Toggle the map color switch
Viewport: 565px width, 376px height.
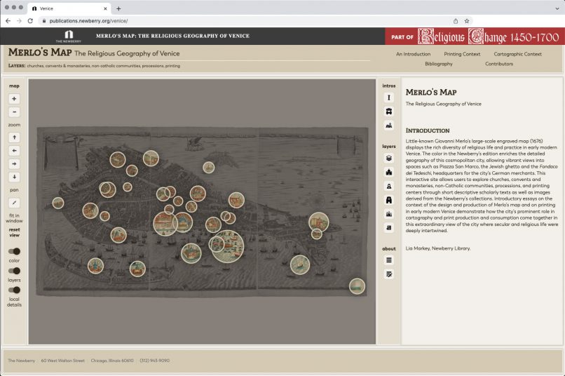[x=14, y=251]
